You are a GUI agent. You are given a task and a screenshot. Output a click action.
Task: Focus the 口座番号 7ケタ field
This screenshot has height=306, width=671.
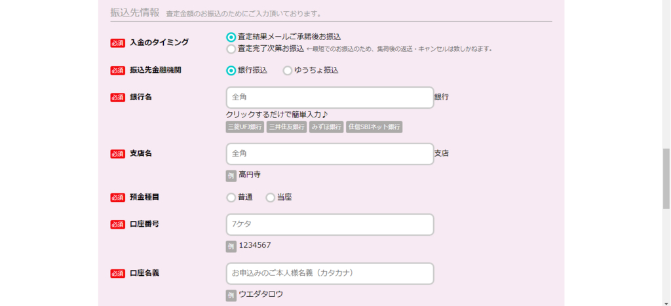[x=330, y=224]
